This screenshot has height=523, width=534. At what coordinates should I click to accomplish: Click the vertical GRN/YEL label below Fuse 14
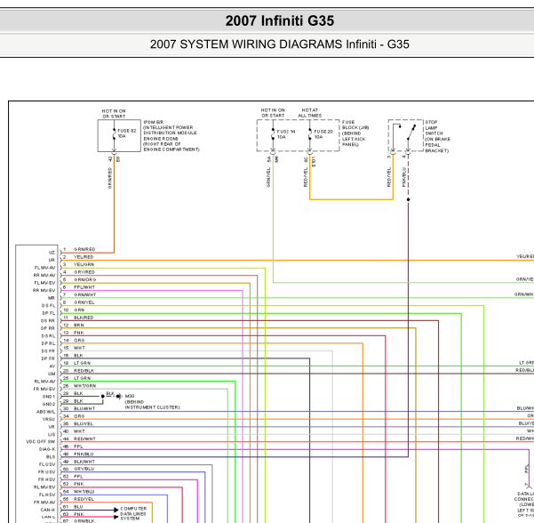[x=268, y=177]
